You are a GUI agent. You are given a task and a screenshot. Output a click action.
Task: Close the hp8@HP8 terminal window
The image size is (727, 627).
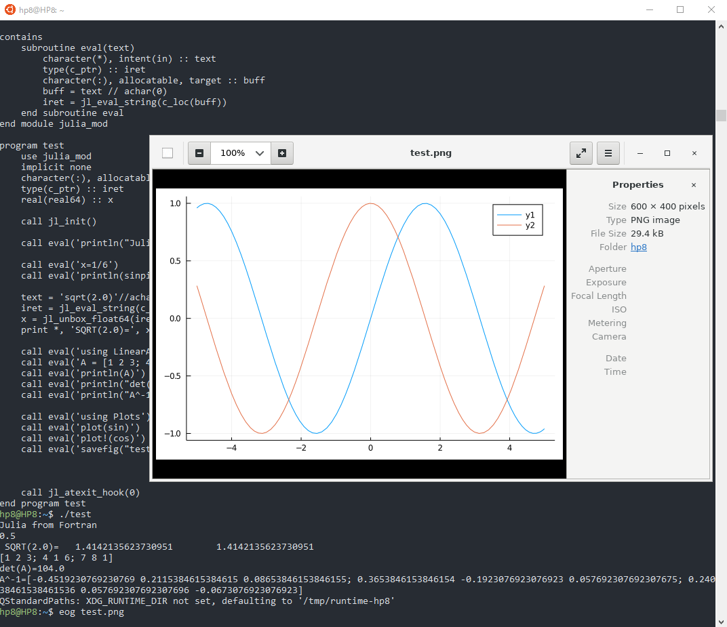711,9
